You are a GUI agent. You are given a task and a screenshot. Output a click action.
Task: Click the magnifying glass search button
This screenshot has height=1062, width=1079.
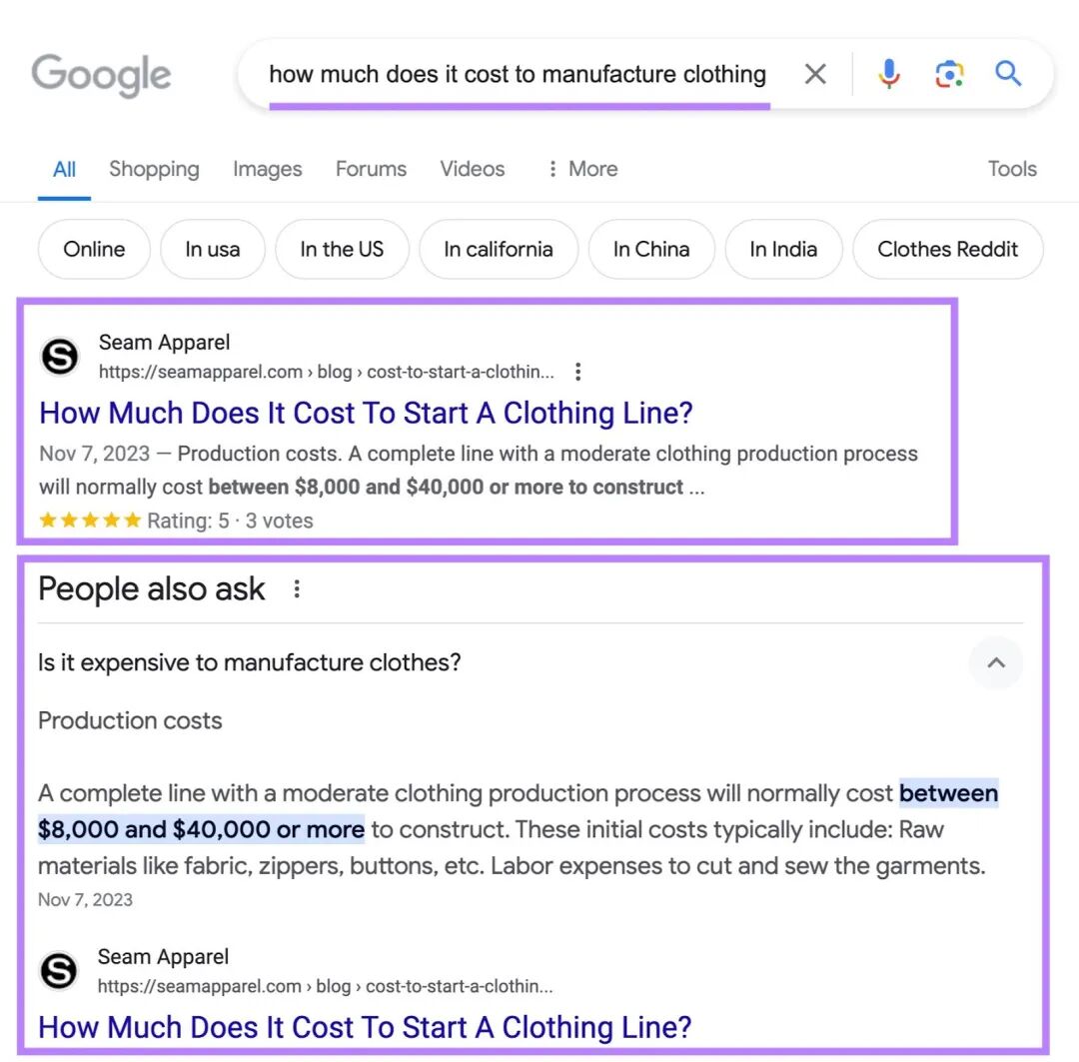click(1008, 73)
